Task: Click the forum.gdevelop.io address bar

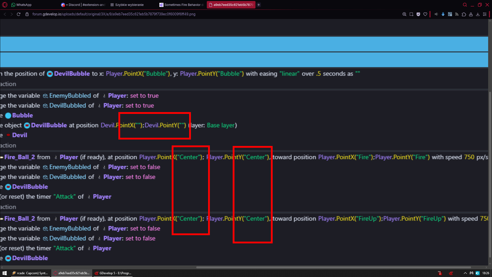Action: point(114,14)
